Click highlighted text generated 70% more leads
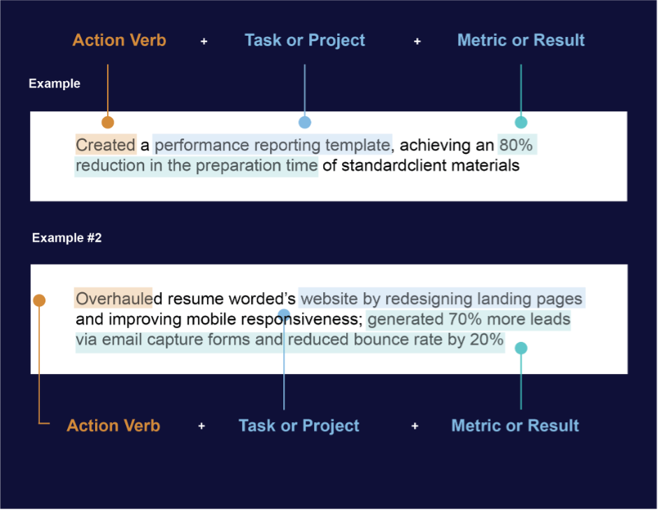 469,319
